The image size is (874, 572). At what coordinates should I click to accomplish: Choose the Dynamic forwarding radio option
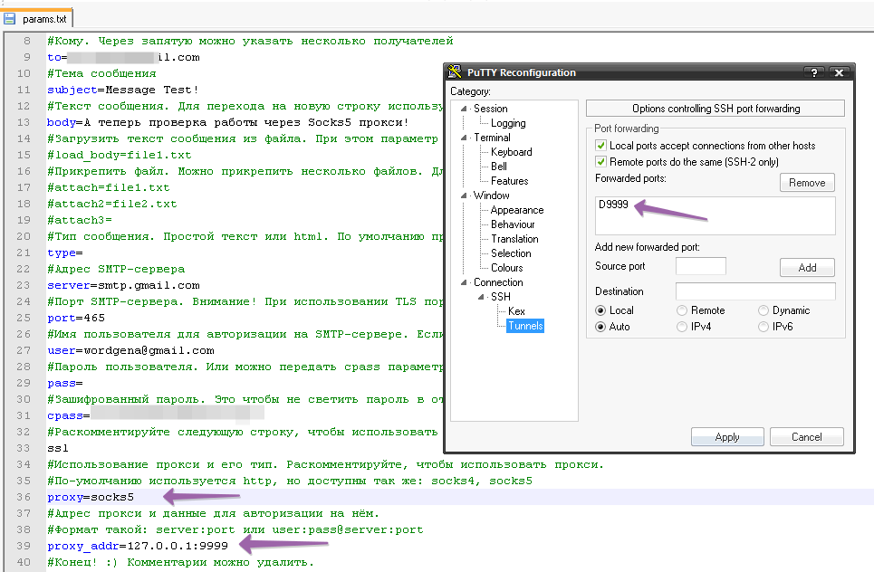click(x=764, y=310)
